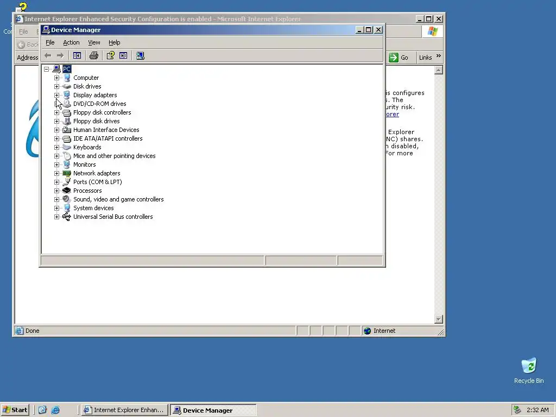Select the System devices row
Image resolution: width=556 pixels, height=417 pixels.
point(93,208)
